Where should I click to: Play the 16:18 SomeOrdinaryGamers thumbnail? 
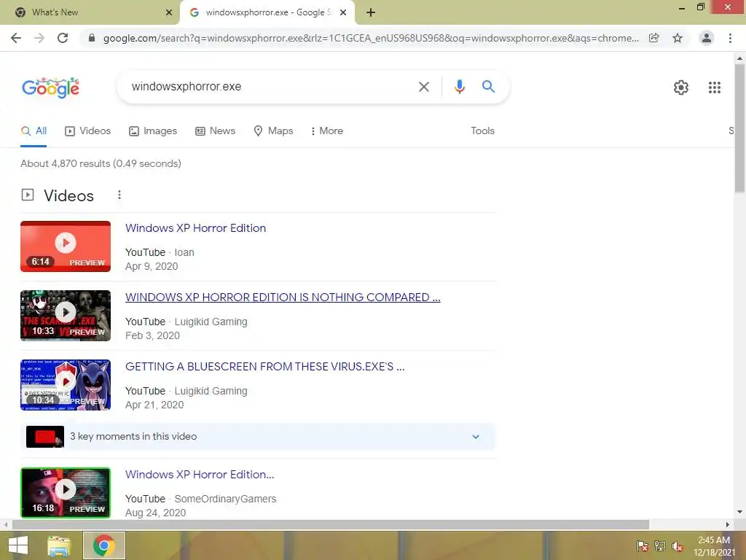pos(66,493)
